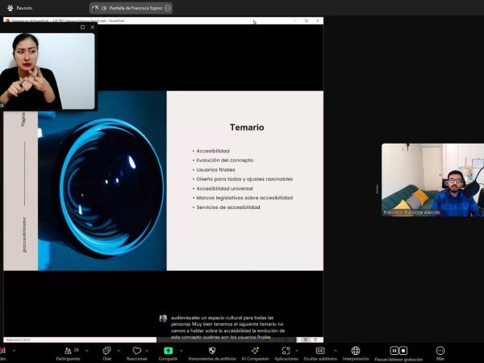The image size is (484, 363).
Task: Select Francisco Espinoza Alarcón's video tile
Action: click(x=432, y=180)
